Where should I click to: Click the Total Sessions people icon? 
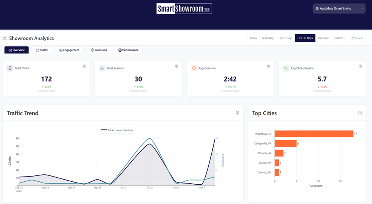coord(102,68)
